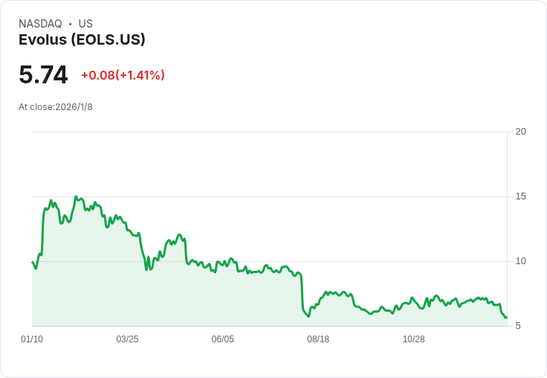Click the lowest point after the August price drop

click(308, 316)
